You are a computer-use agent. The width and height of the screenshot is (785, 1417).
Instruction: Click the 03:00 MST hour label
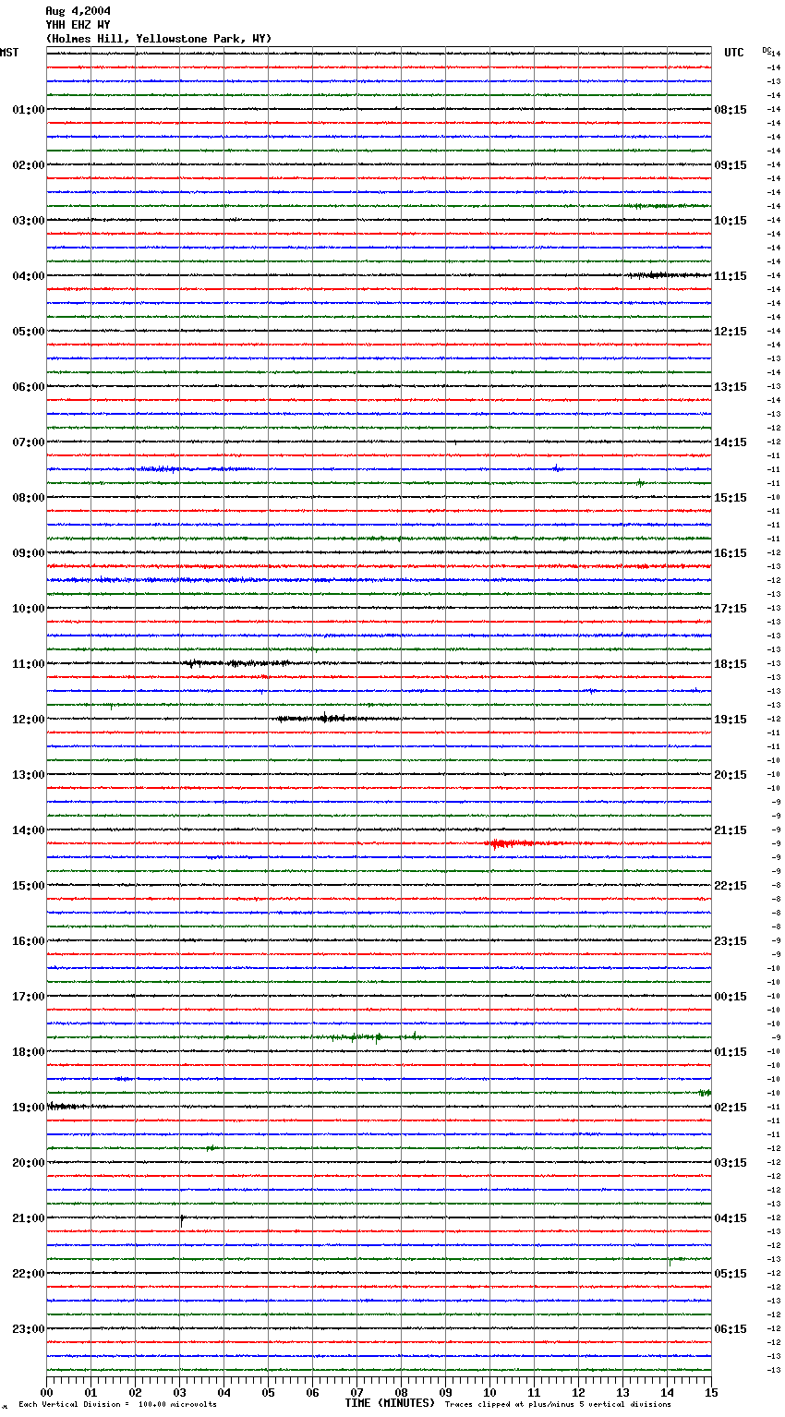point(29,221)
